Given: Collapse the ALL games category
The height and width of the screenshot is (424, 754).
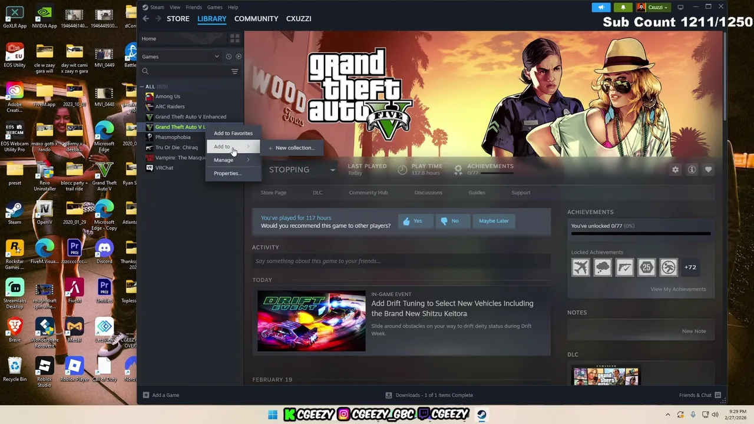Looking at the screenshot, I should [142, 87].
